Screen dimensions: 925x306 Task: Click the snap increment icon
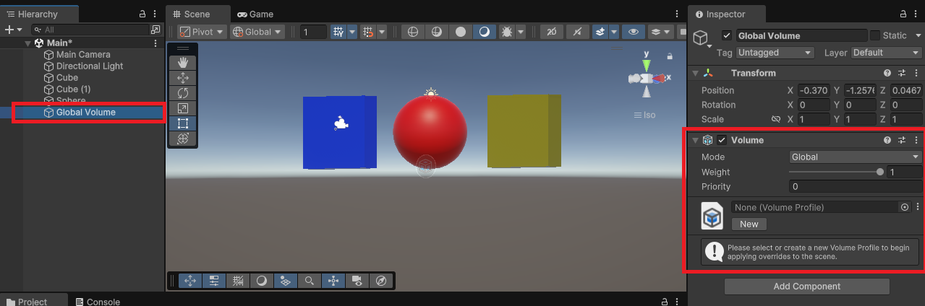click(x=367, y=32)
